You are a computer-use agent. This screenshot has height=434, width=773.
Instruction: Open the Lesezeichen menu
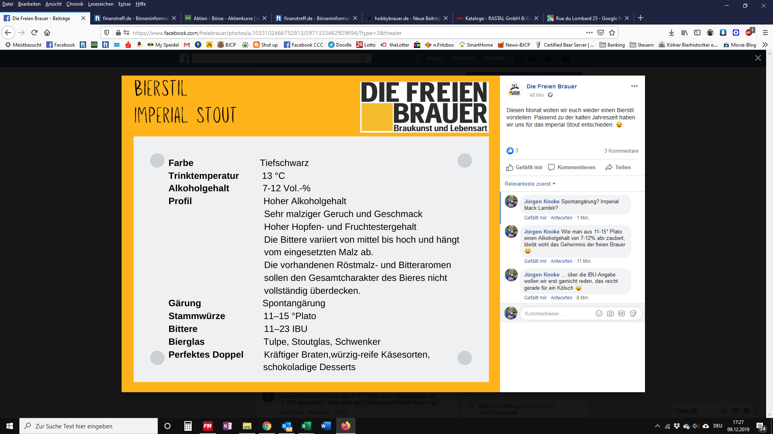pyautogui.click(x=100, y=4)
